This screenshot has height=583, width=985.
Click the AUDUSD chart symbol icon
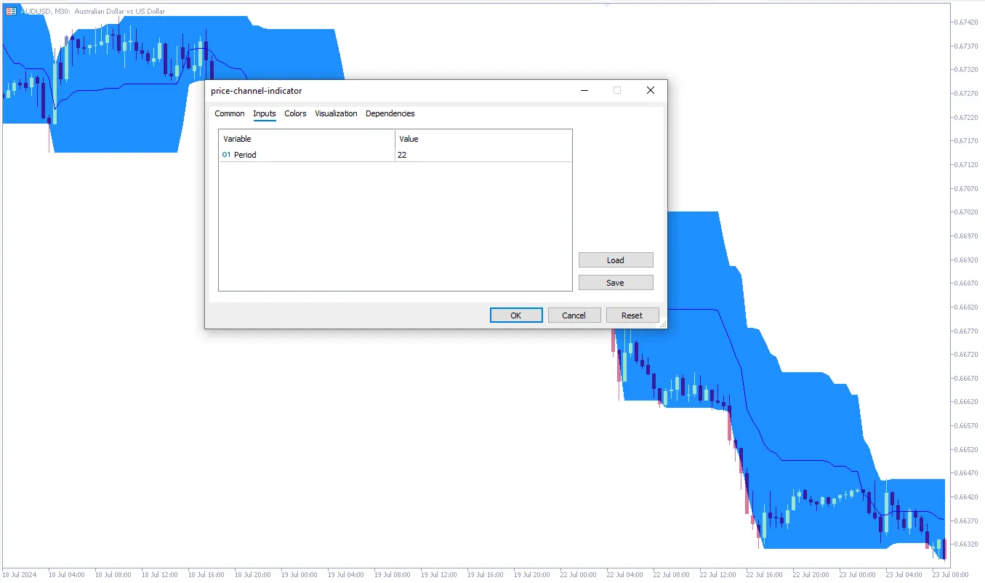[11, 12]
